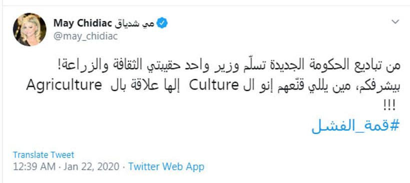Open May Chidiac's profile picture
Viewport: 410px width, 183px height.
29,29
